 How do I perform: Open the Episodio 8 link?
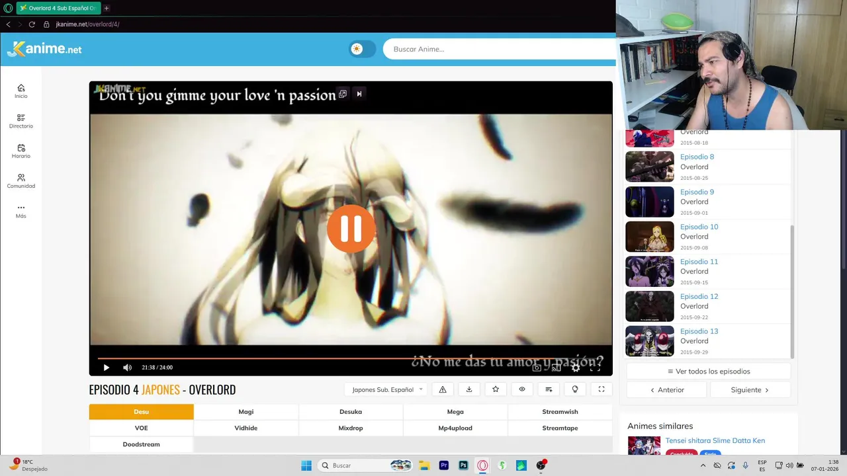click(697, 157)
